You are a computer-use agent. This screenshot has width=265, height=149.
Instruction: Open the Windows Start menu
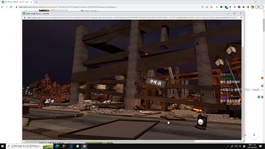pos(3,146)
